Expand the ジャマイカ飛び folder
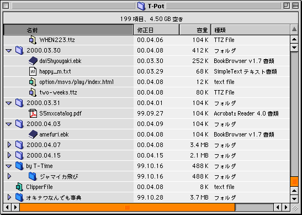Viewport: 302px width, 215px height. (9, 176)
